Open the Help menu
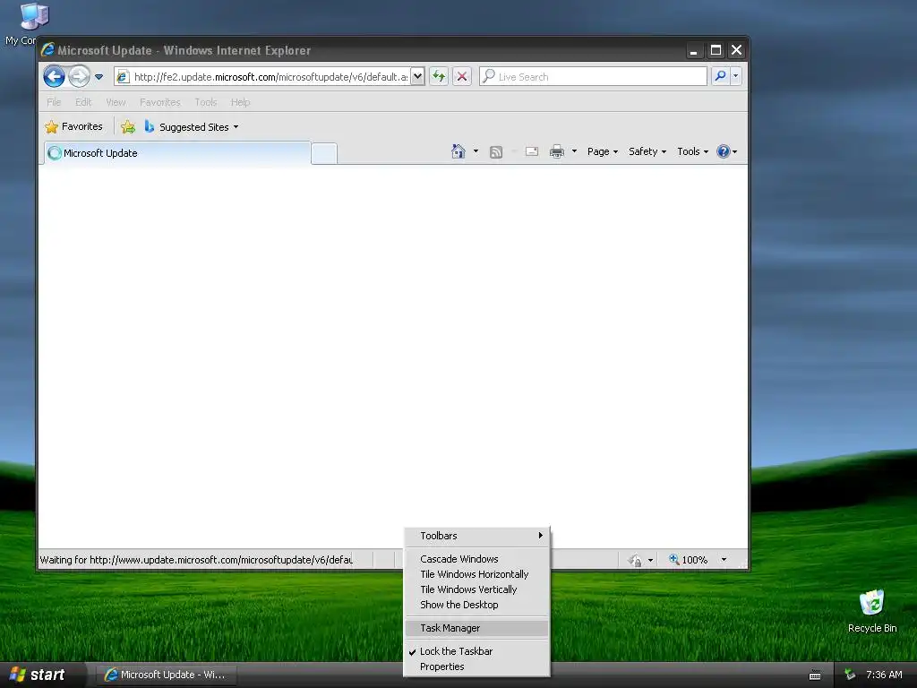Image resolution: width=917 pixels, height=688 pixels. 240,102
